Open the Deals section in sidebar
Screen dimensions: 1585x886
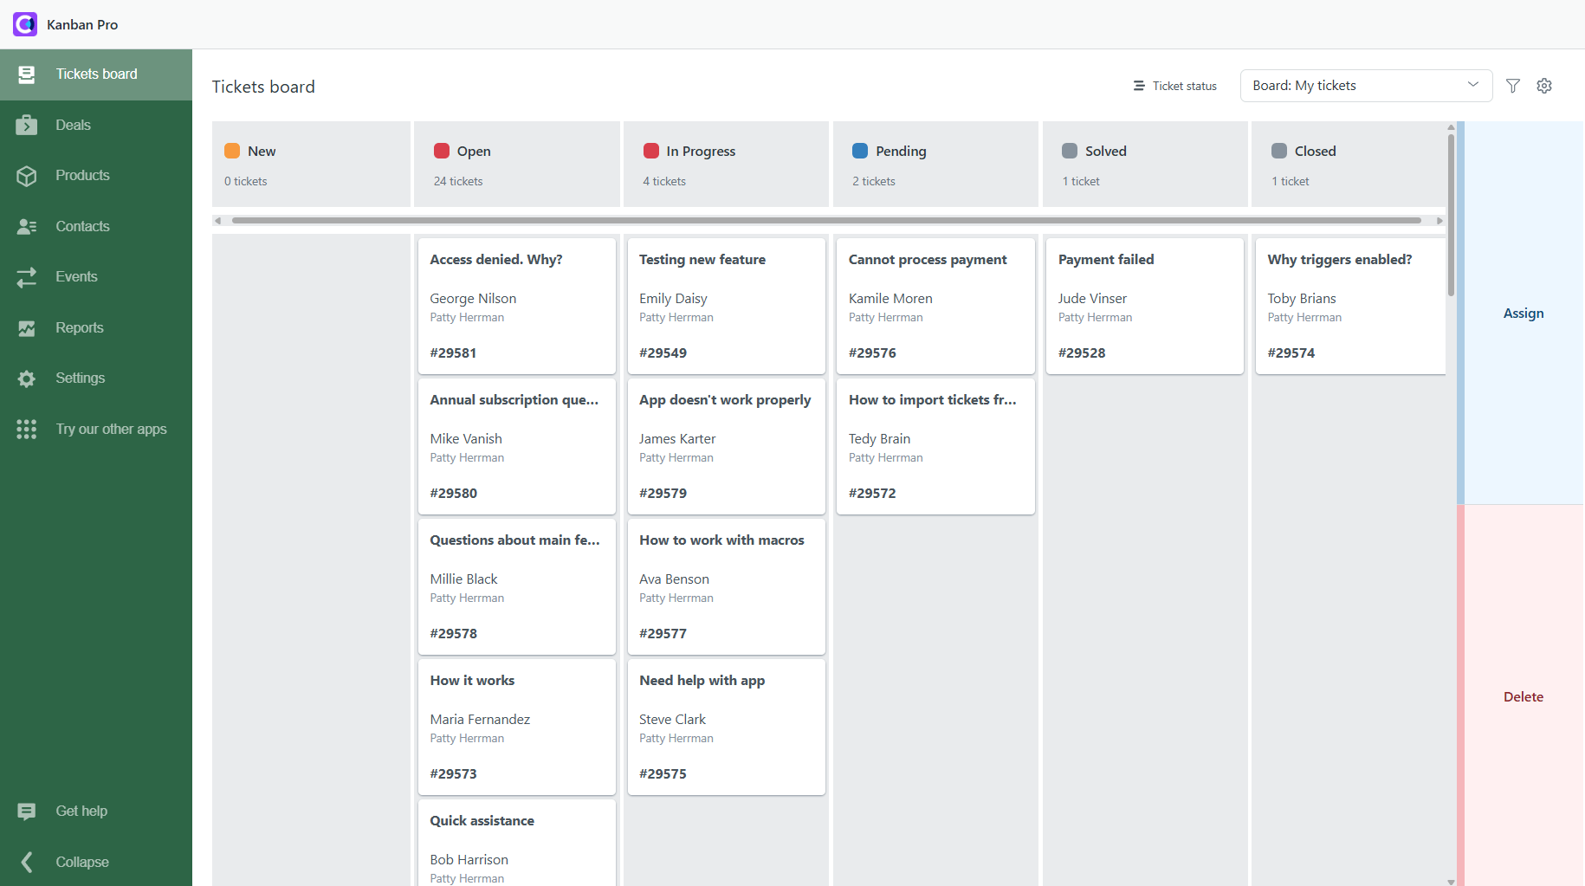[72, 124]
